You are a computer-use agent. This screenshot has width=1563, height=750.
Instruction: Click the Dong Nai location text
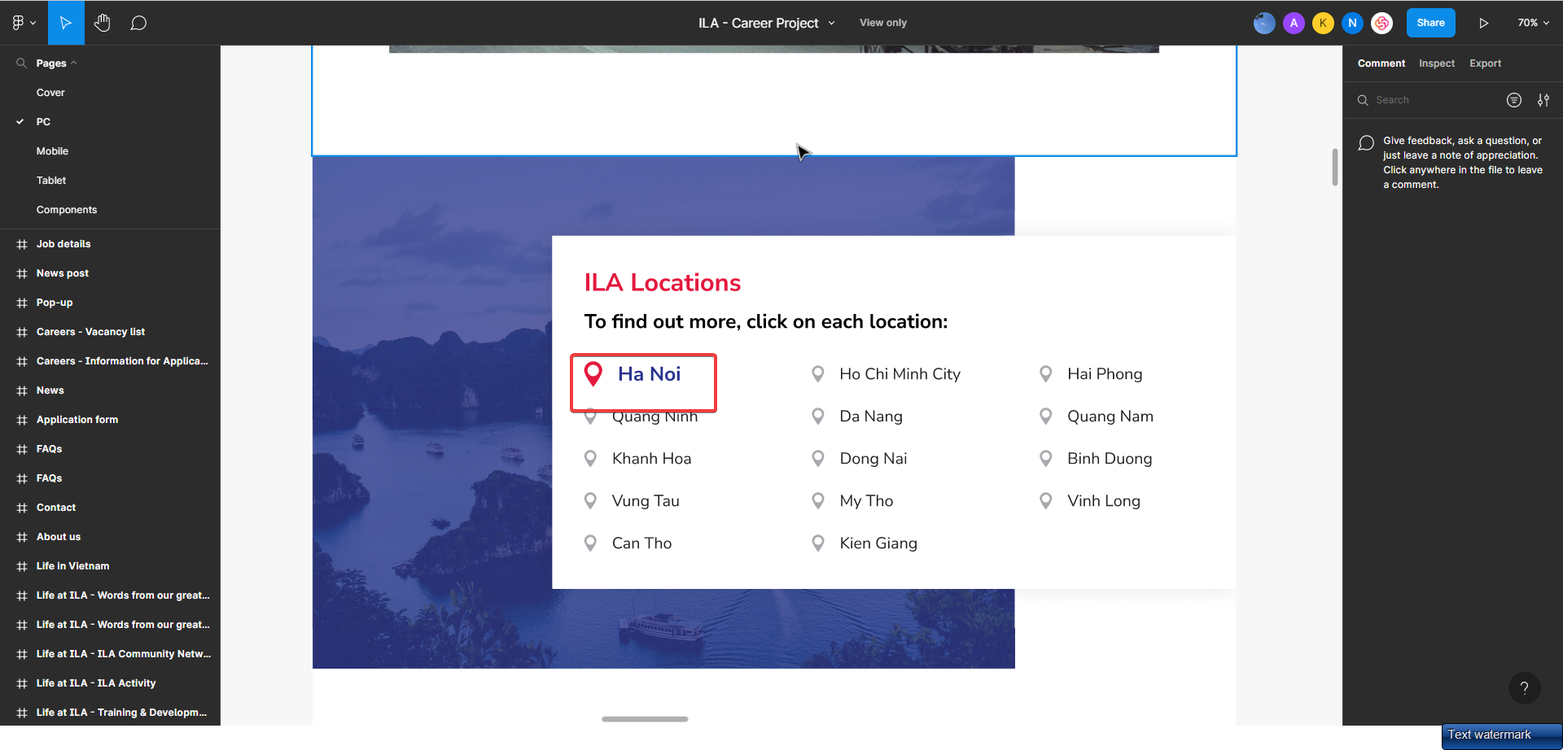click(873, 459)
